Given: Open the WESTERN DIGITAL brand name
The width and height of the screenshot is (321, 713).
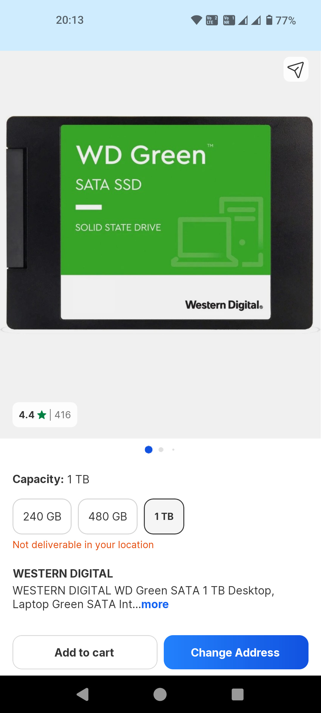Looking at the screenshot, I should (x=63, y=573).
